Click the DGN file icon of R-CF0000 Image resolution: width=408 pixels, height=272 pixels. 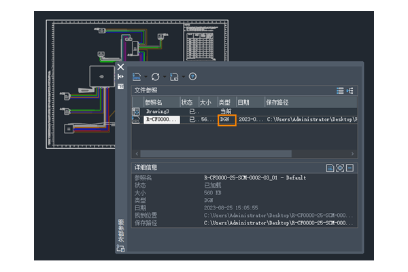click(x=136, y=120)
